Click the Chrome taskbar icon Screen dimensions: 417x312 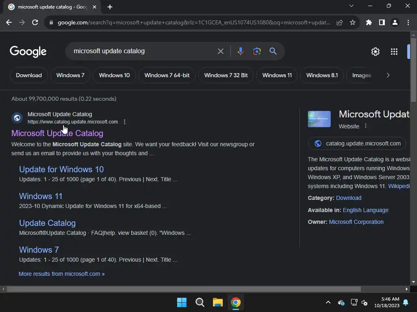coord(236,302)
